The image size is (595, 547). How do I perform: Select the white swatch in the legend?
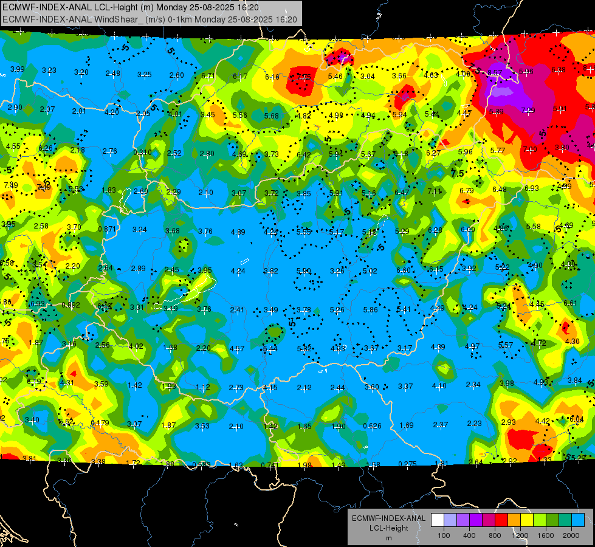pyautogui.click(x=437, y=520)
